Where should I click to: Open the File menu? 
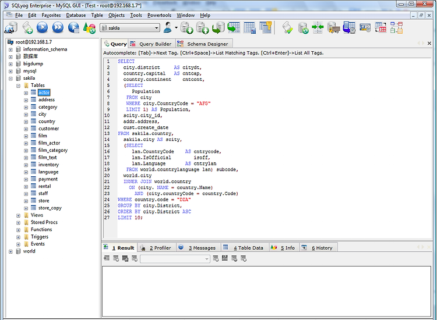19,15
